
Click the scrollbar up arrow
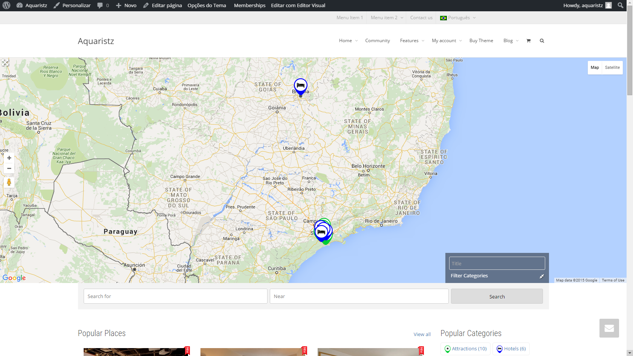(x=630, y=3)
